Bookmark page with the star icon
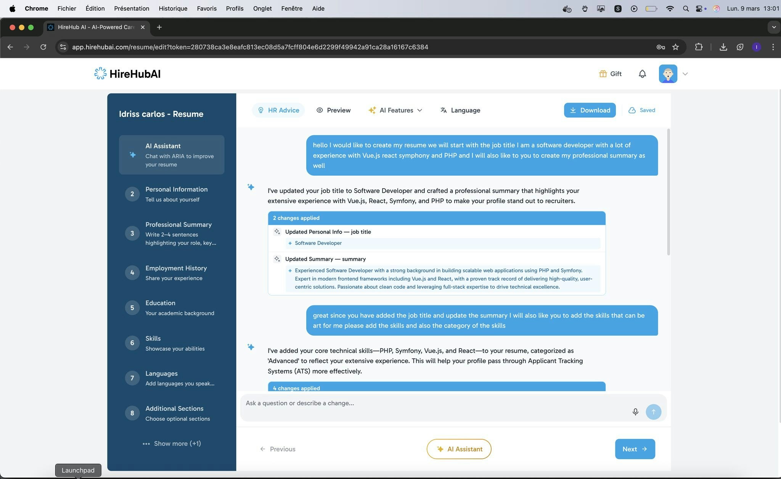Screen dimensions: 781x479 (675, 47)
